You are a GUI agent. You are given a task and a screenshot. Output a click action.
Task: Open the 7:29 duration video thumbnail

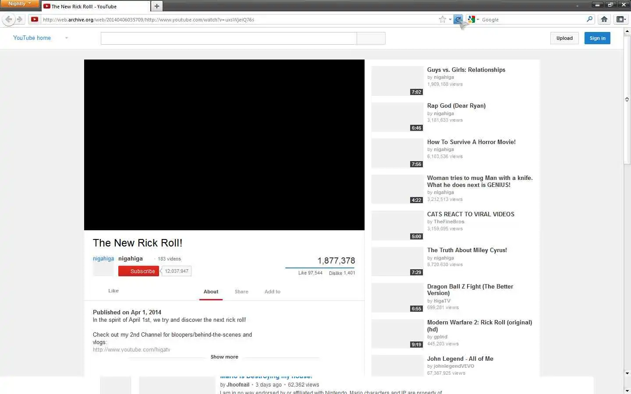click(397, 261)
